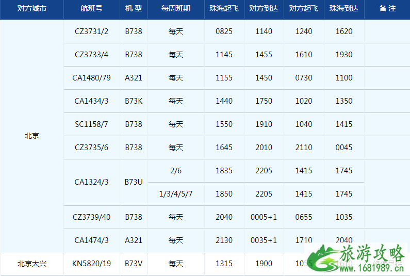This screenshot has width=410, height=276.
Task: Click flight number CA1324/3
Action: tap(91, 182)
